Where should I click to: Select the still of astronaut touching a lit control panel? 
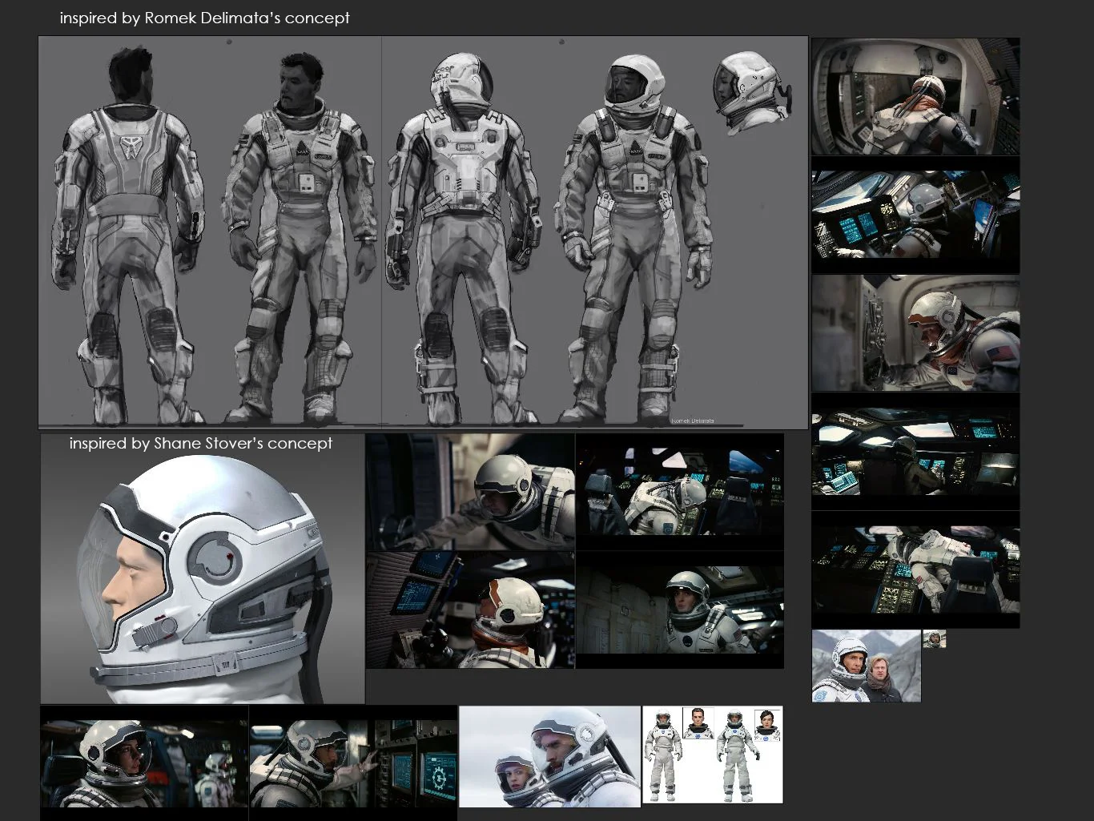353,763
